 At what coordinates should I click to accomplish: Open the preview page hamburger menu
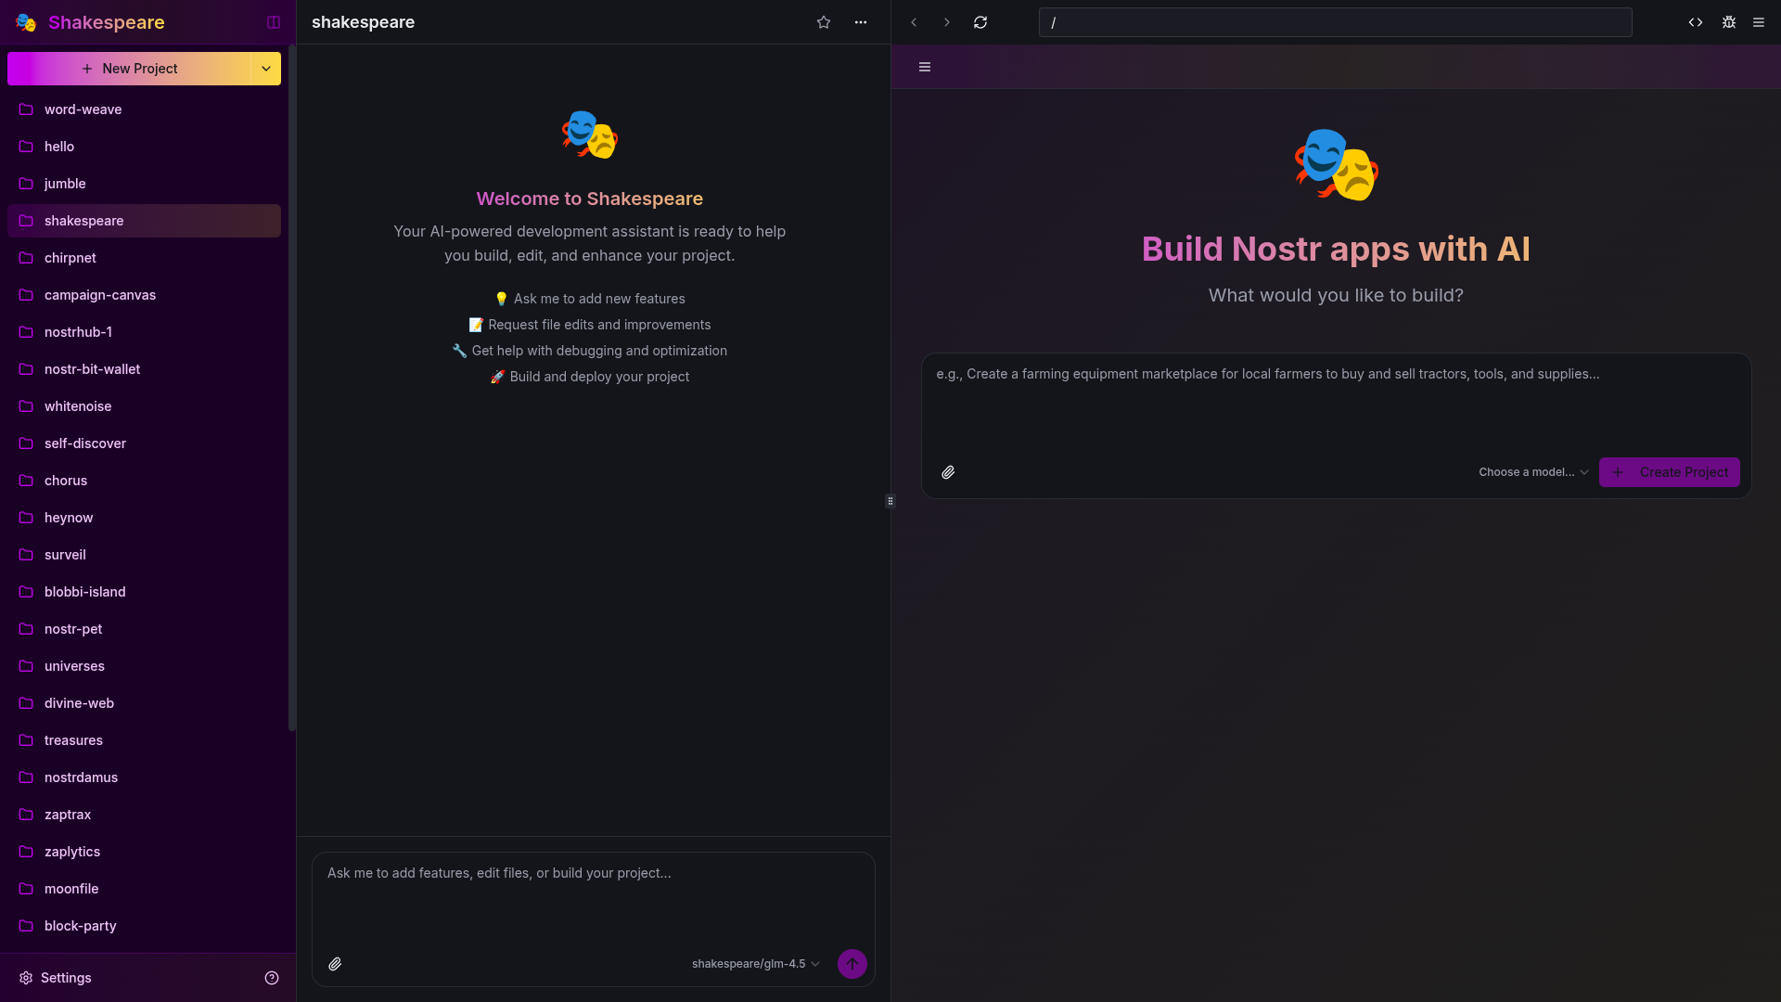tap(925, 67)
